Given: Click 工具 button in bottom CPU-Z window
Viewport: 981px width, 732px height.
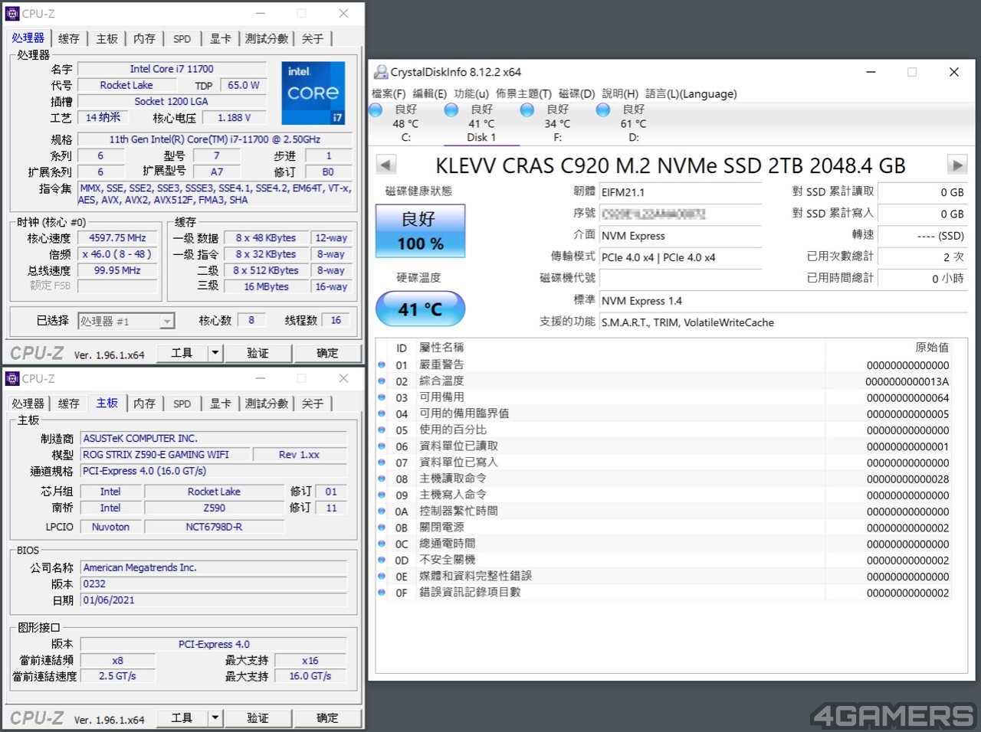Looking at the screenshot, I should click(182, 718).
